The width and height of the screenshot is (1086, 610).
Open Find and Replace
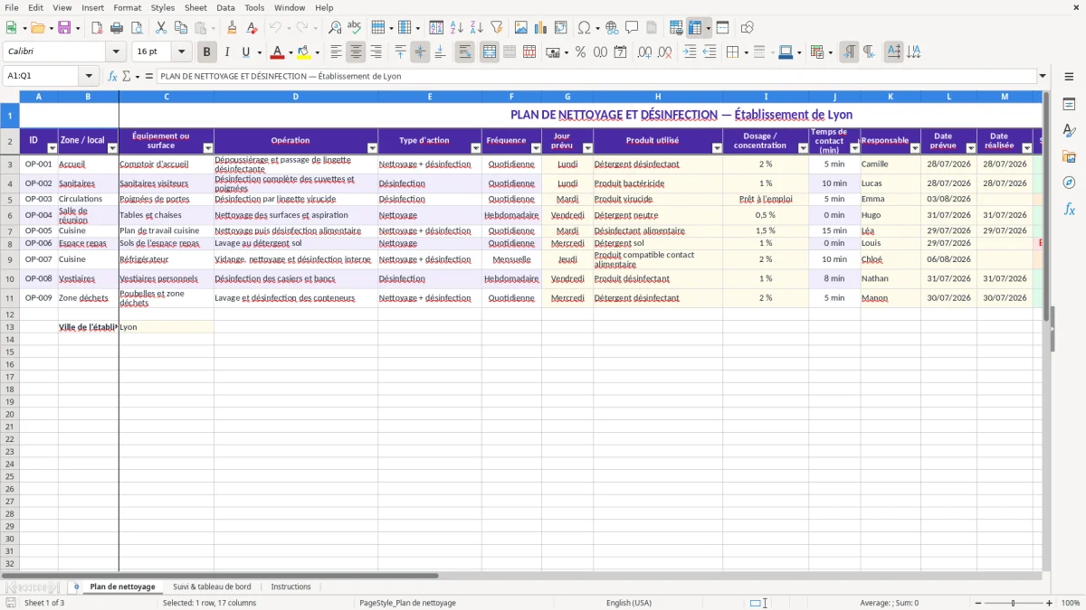[335, 28]
